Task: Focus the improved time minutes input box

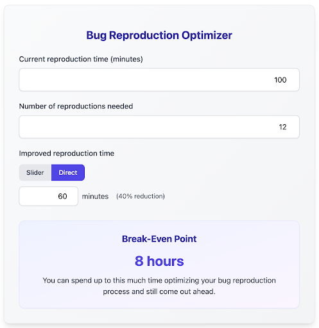Action: [49, 196]
